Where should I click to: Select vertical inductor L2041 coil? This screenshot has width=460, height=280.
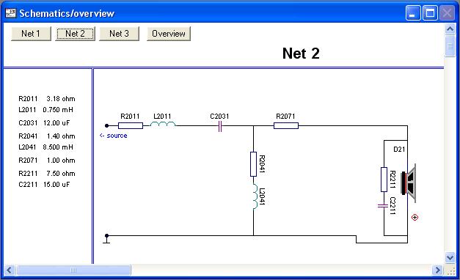(255, 196)
